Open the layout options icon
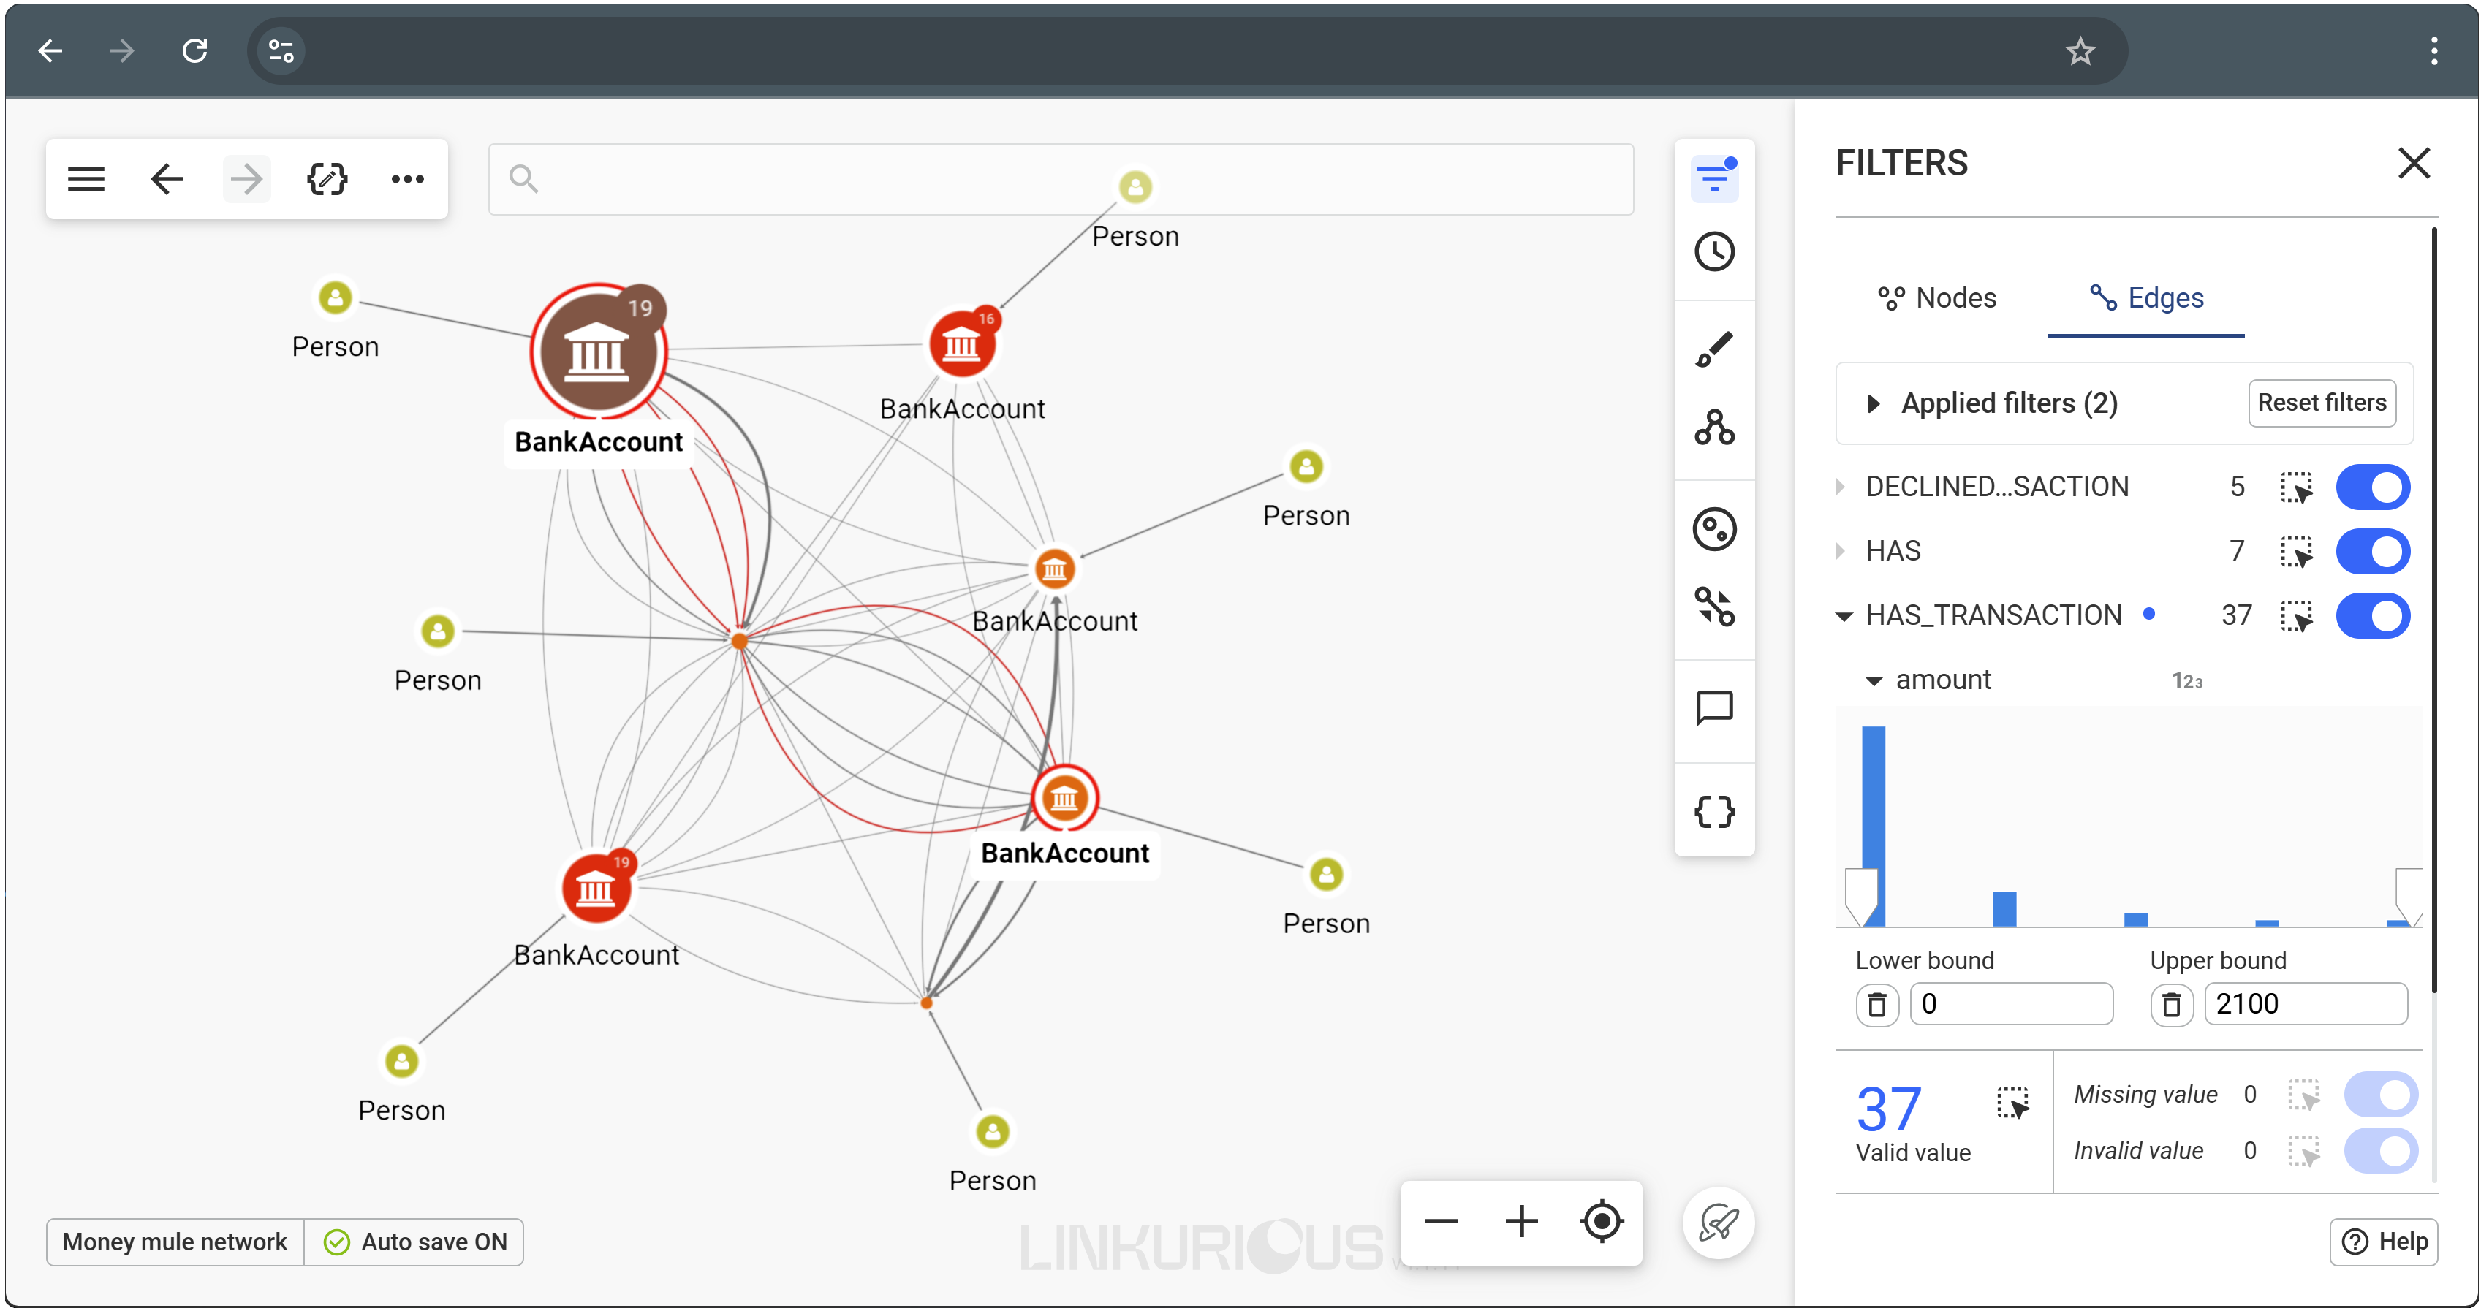Viewport: 2481px width, 1311px height. pyautogui.click(x=1713, y=427)
